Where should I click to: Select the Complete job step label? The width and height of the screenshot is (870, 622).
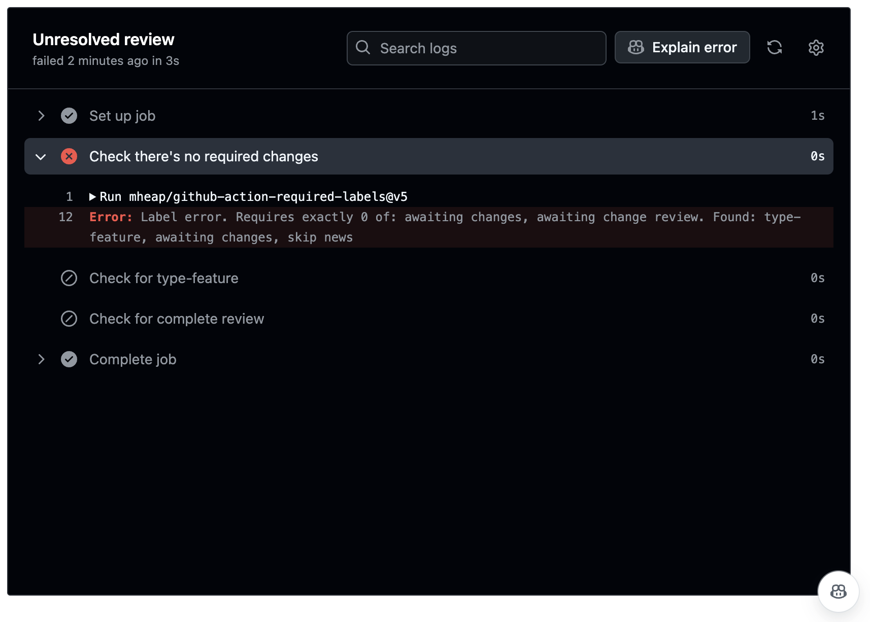(x=133, y=359)
